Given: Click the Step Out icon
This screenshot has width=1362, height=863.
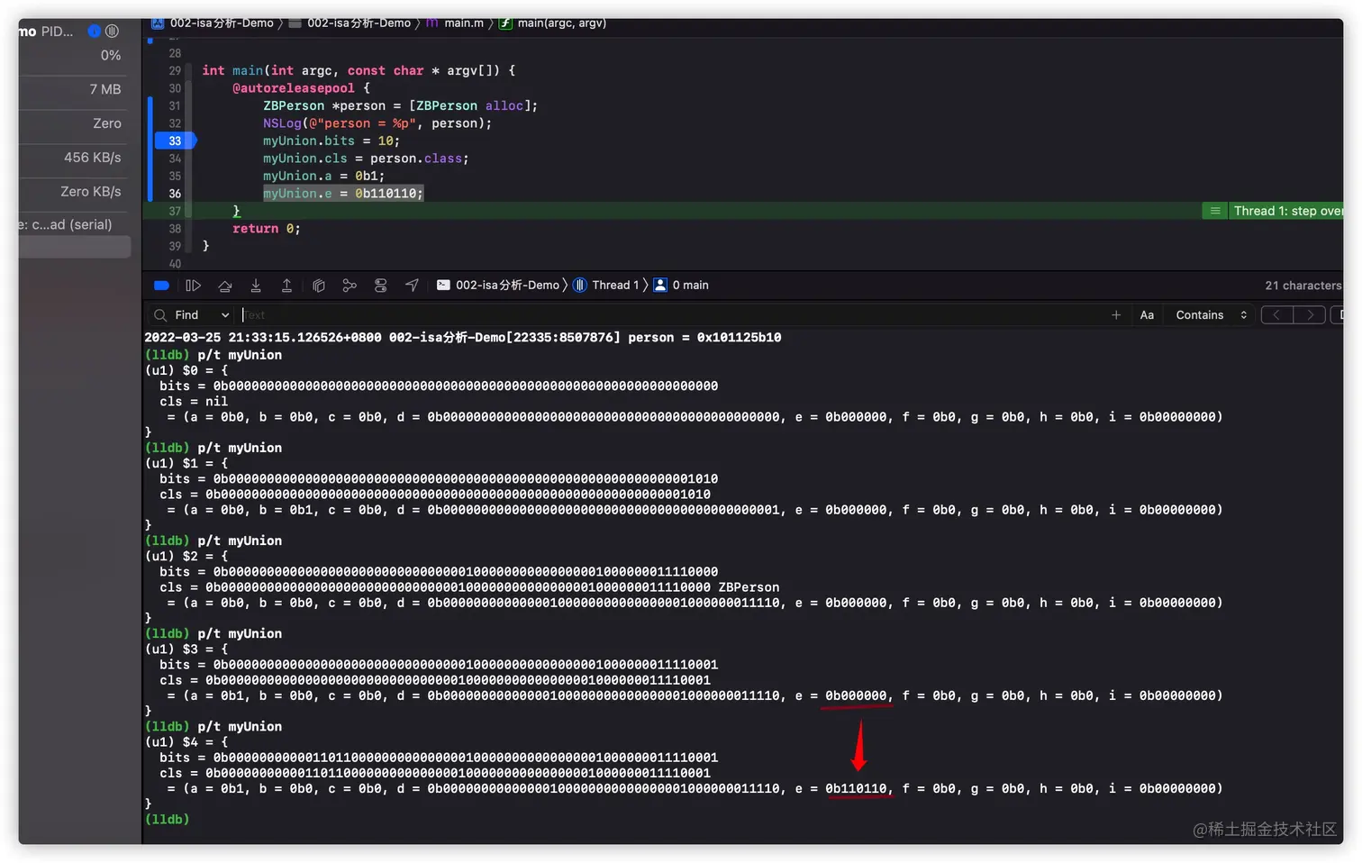Looking at the screenshot, I should [x=286, y=286].
